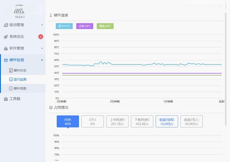The height and width of the screenshot is (162, 230).
Task: Click the gear icon beside 驱动管理
Action: pyautogui.click(x=6, y=25)
